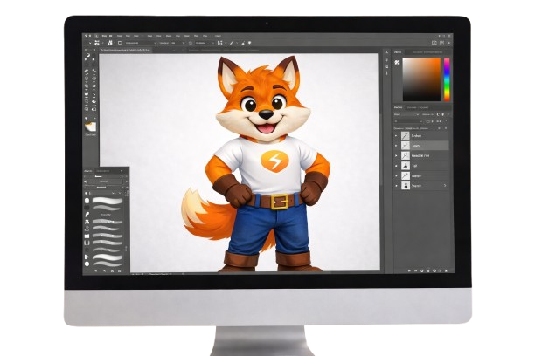Click the workspace switcher icon at top right
This screenshot has height=356, width=535.
[442, 41]
